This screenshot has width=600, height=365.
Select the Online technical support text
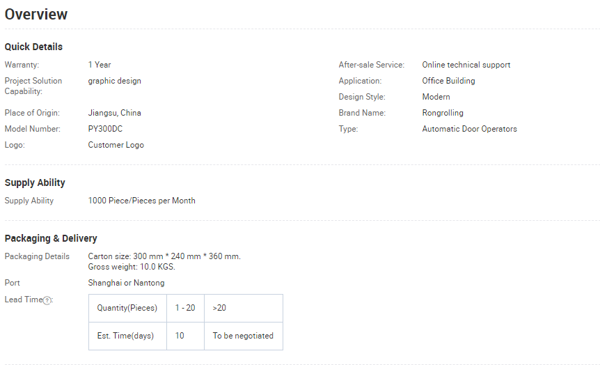pos(466,65)
